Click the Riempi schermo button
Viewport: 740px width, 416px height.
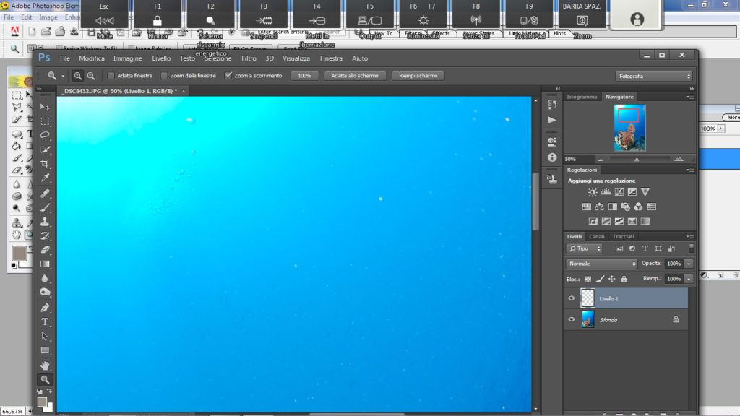click(x=418, y=75)
